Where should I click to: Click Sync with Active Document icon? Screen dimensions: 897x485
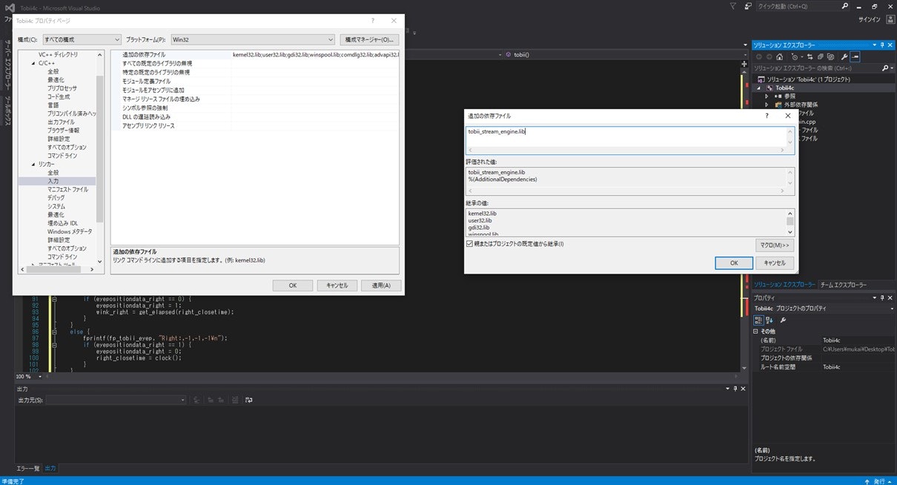pyautogui.click(x=810, y=56)
